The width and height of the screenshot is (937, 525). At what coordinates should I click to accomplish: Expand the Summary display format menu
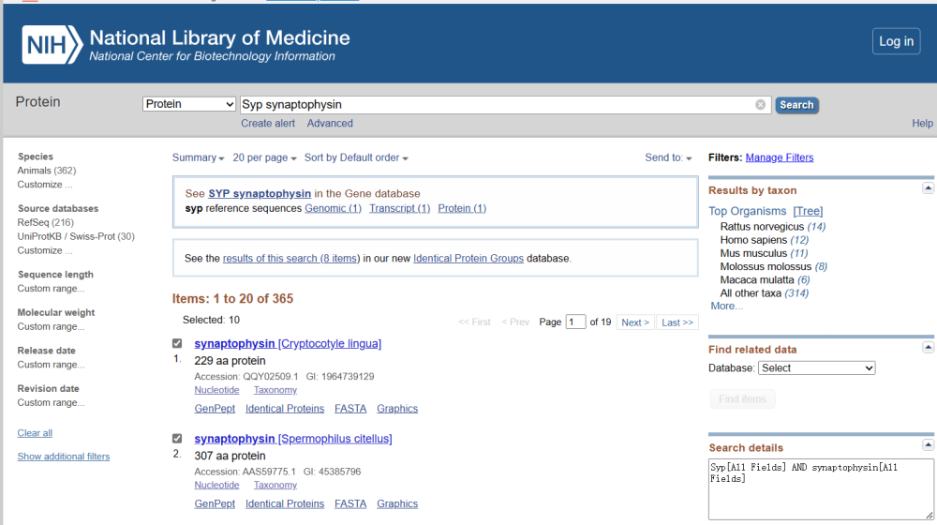[x=199, y=157]
